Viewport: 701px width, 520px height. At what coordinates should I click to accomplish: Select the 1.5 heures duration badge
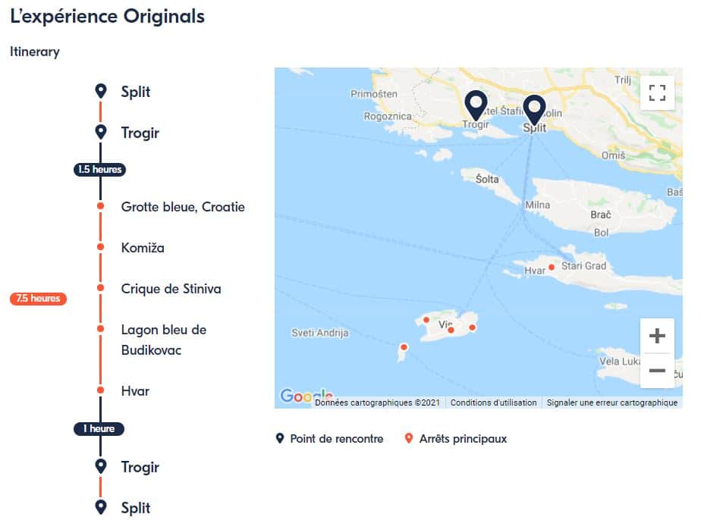[99, 170]
